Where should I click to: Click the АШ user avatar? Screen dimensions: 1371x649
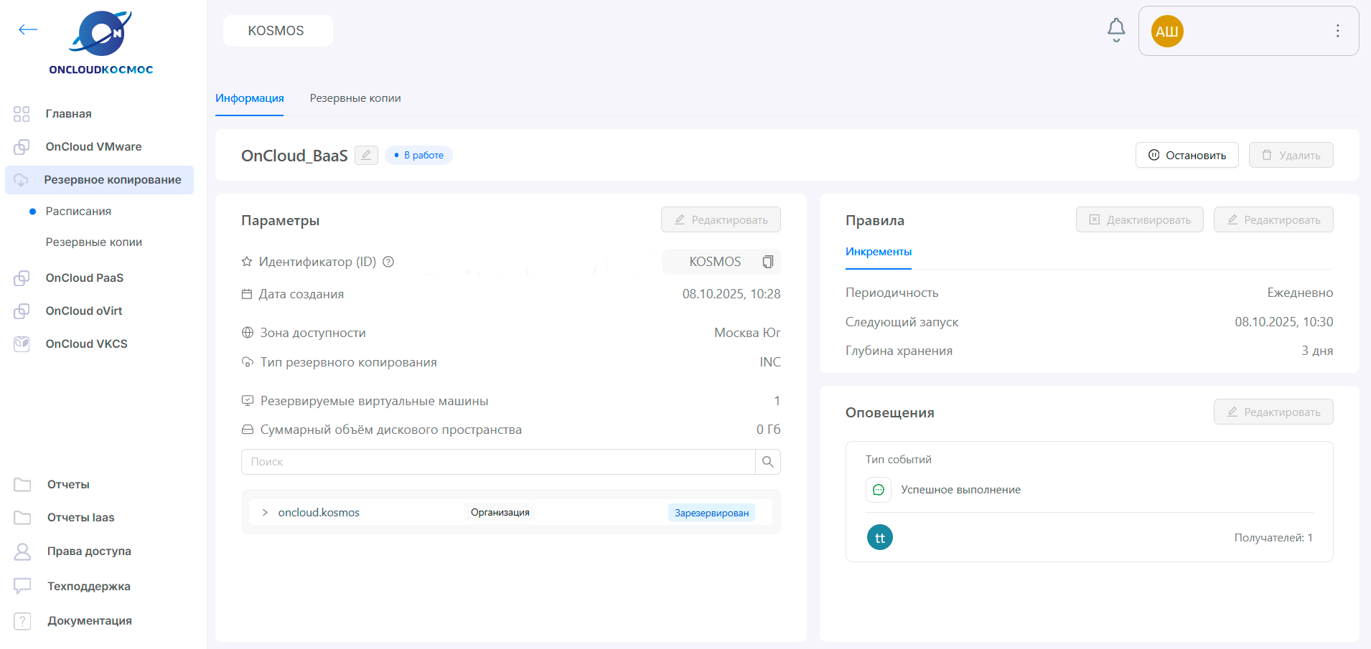(1166, 32)
